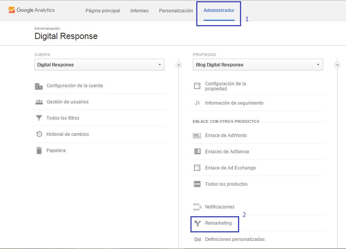This screenshot has width=346, height=249.
Task: Open Enlace de Ad Exchange
Action: click(230, 168)
